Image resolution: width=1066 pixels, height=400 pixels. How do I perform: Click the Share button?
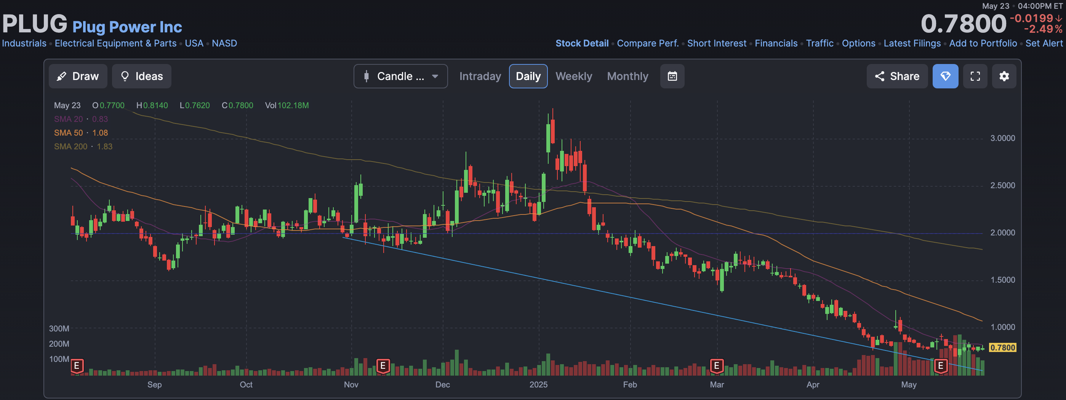[x=897, y=76]
